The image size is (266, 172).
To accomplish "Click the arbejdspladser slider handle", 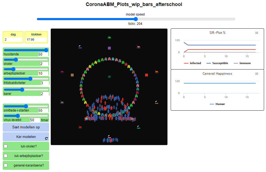I will (x=13, y=69).
